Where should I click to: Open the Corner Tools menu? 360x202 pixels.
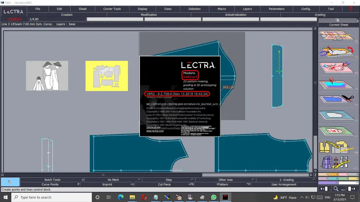pos(112,9)
